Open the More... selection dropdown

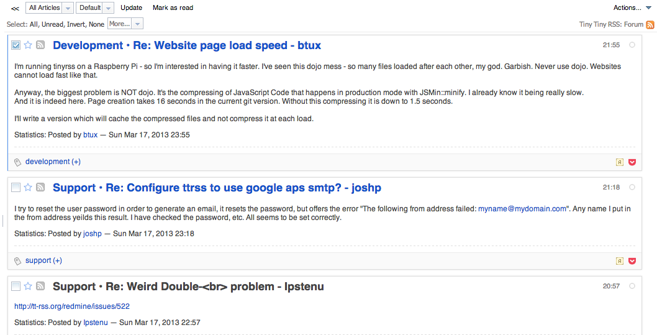pyautogui.click(x=125, y=24)
